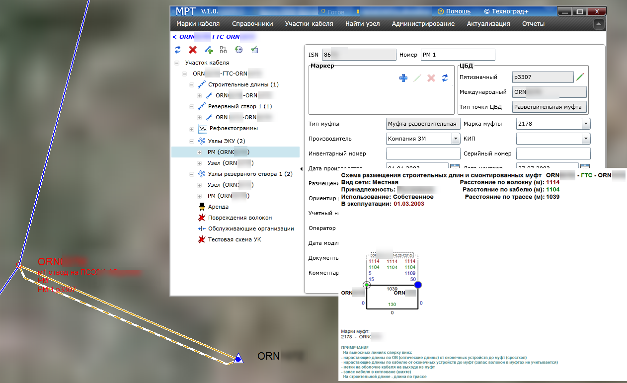The width and height of the screenshot is (627, 383).
Task: Click the Строительные длины link icon
Action: 202,84
